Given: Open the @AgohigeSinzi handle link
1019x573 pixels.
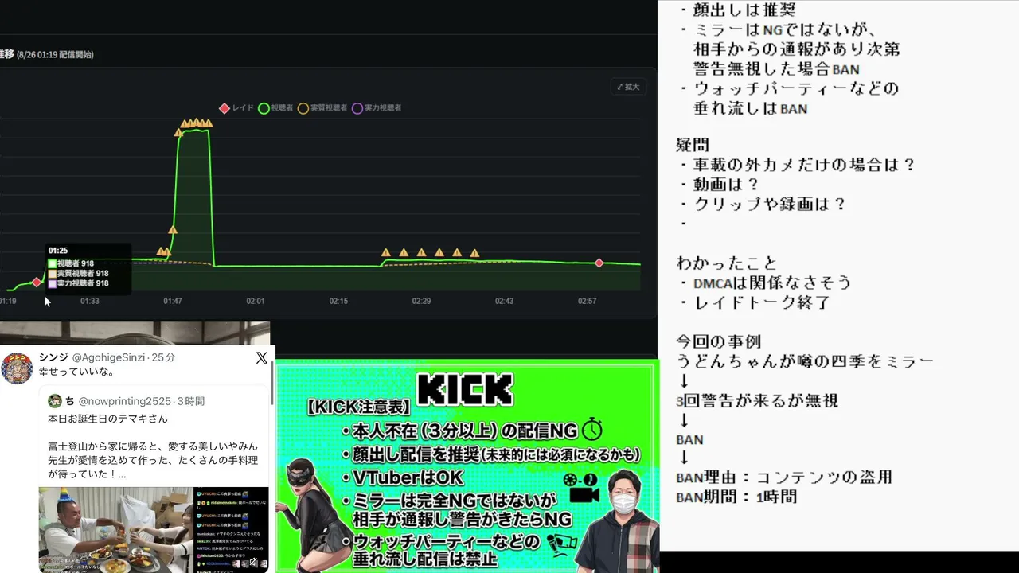Looking at the screenshot, I should tap(109, 358).
